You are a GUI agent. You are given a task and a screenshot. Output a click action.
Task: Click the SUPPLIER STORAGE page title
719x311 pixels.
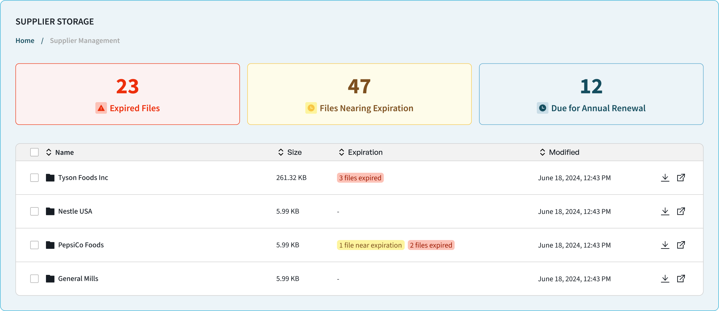[55, 21]
